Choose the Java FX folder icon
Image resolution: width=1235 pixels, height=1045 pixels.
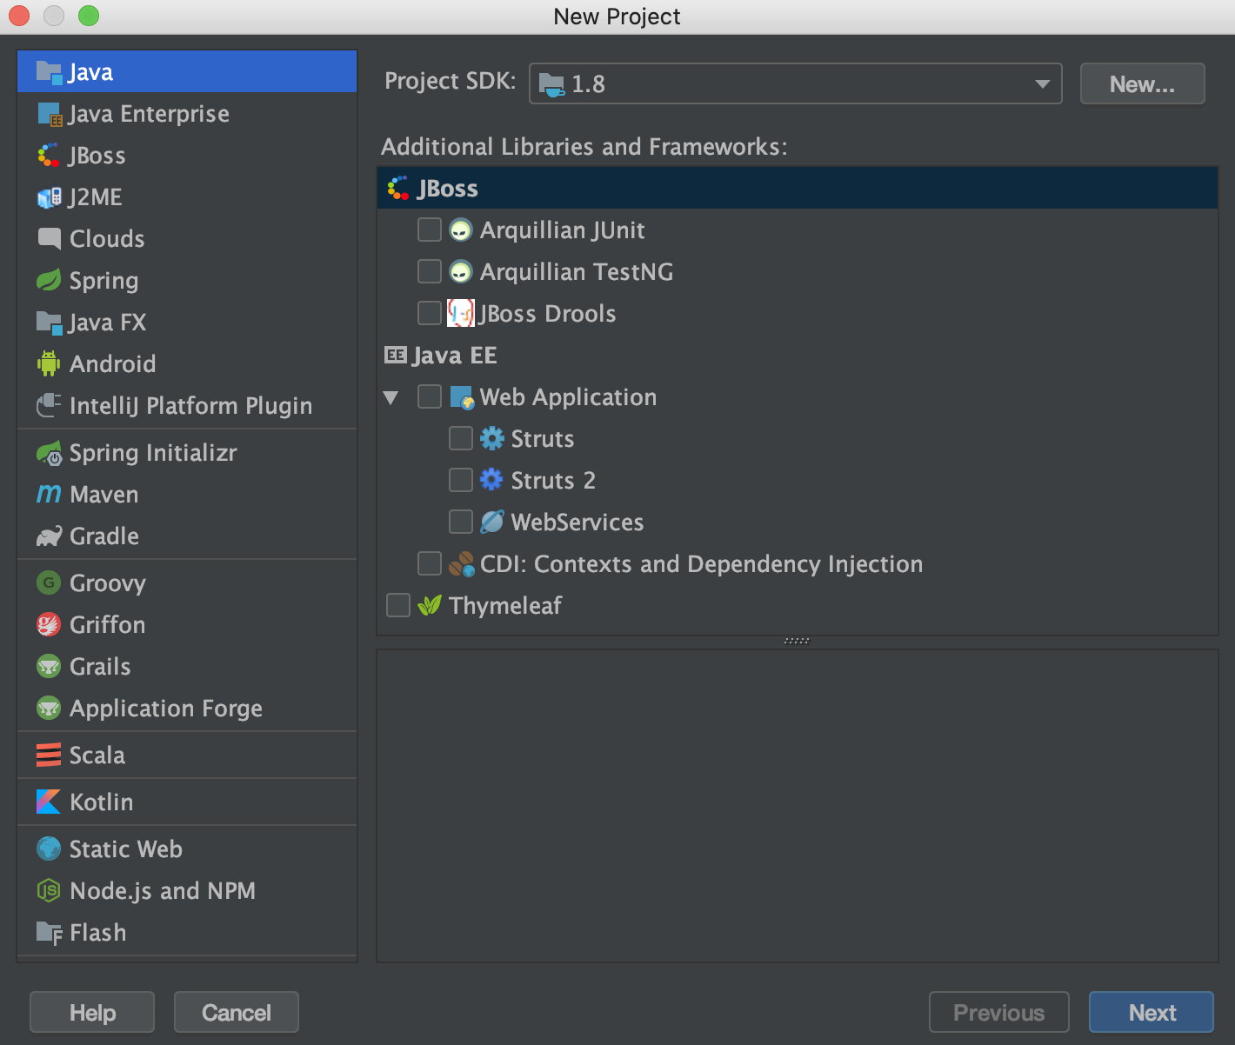49,323
